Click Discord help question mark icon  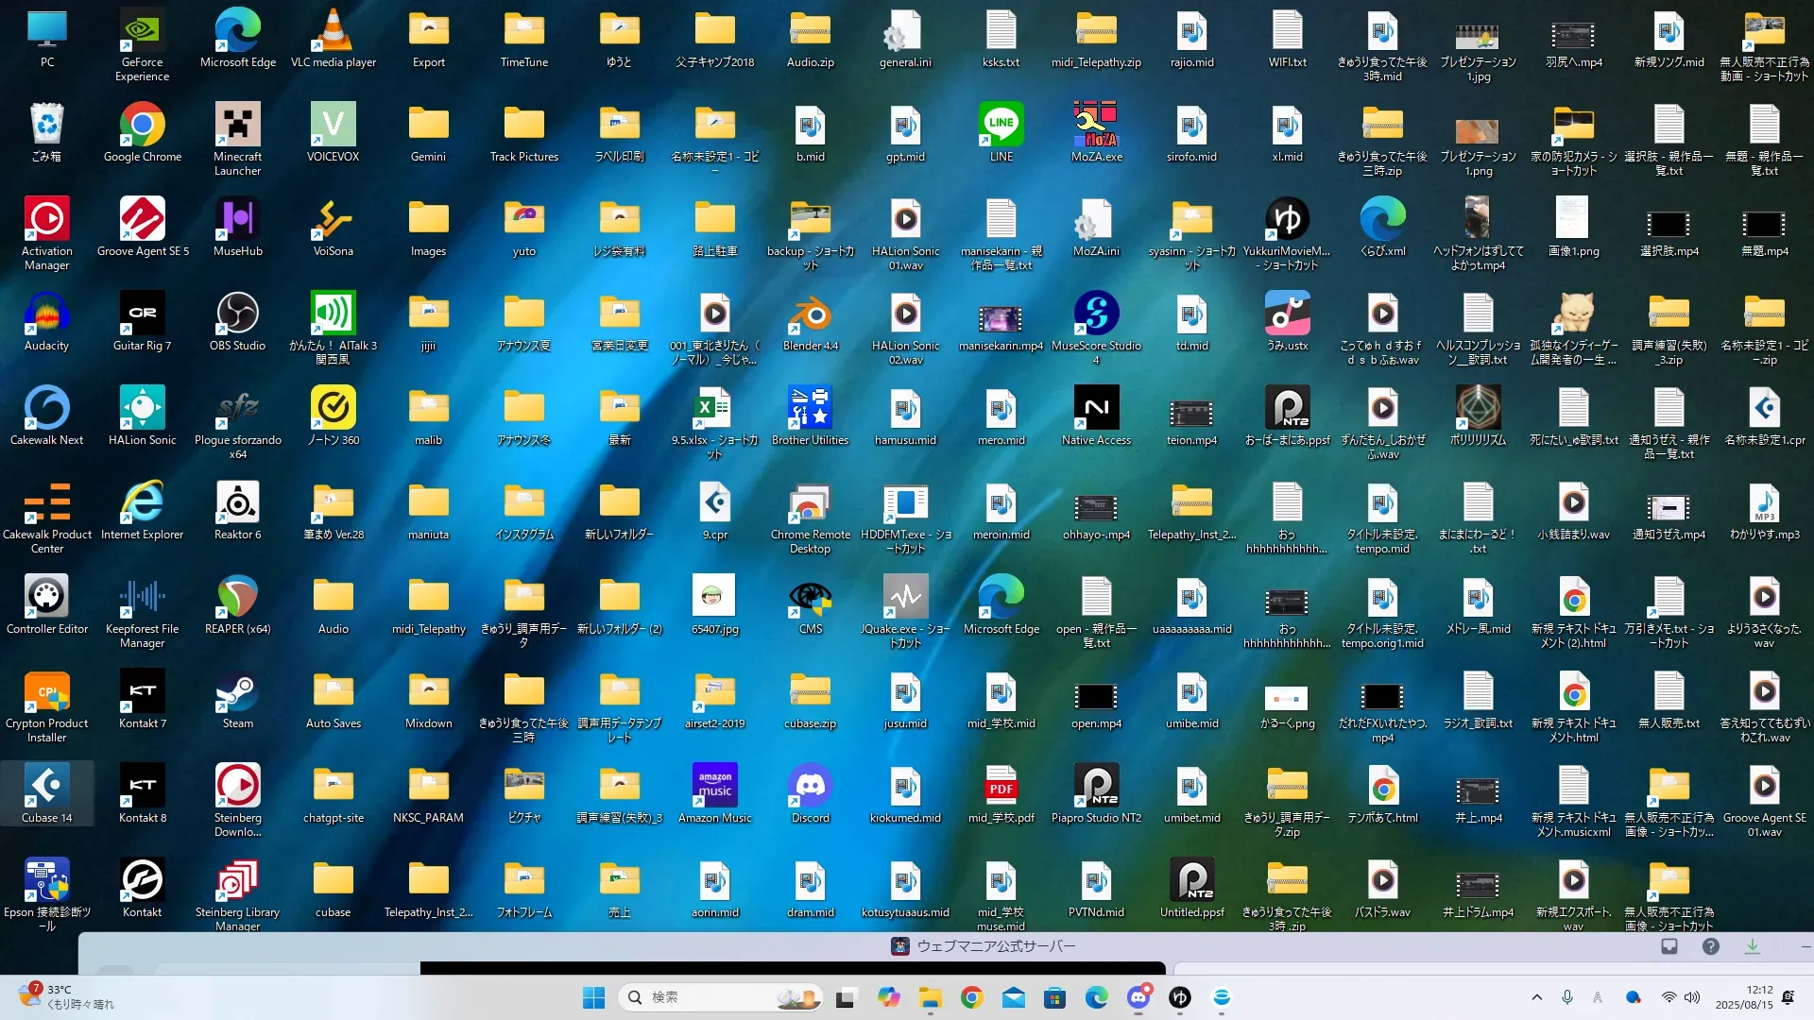tap(1710, 946)
